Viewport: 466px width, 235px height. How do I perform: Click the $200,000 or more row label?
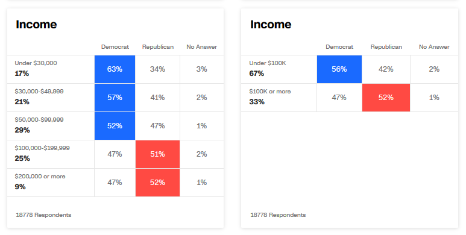click(40, 176)
